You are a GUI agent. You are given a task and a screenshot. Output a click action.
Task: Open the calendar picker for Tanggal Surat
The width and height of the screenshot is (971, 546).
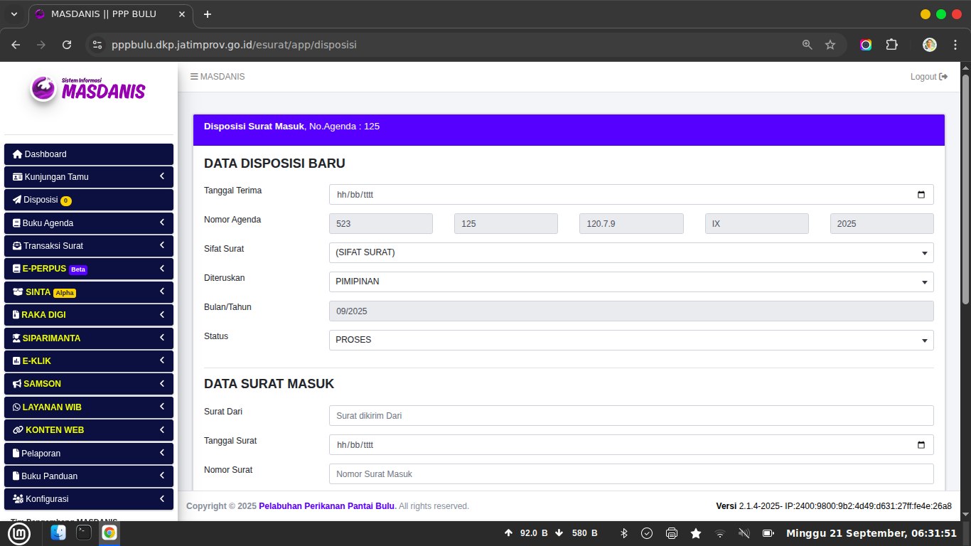click(x=921, y=445)
